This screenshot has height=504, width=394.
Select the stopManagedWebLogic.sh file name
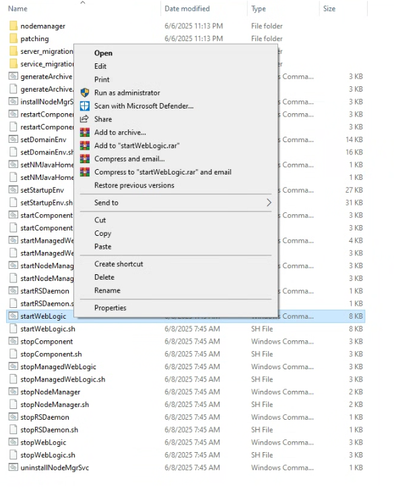(63, 379)
